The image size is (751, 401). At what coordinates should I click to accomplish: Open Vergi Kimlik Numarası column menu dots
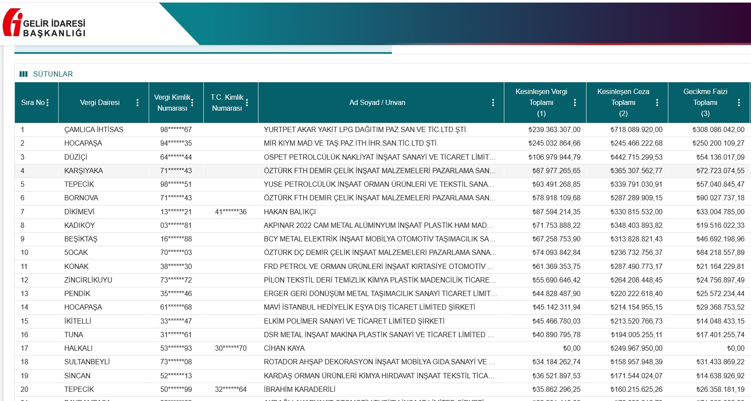coord(192,102)
